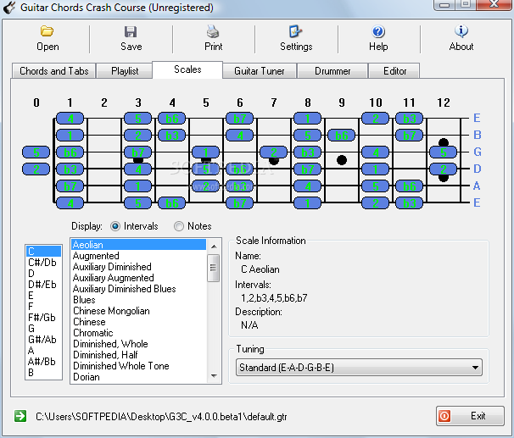
Task: Click the scale list's down scroll arrow
Action: pos(214,376)
